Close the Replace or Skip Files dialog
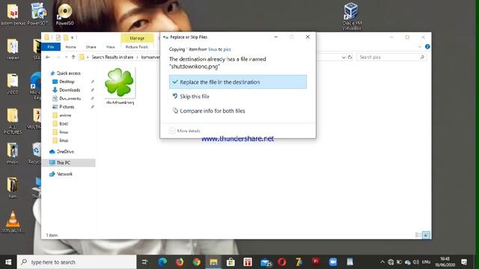Screen dimensions: 479x269 [308, 37]
